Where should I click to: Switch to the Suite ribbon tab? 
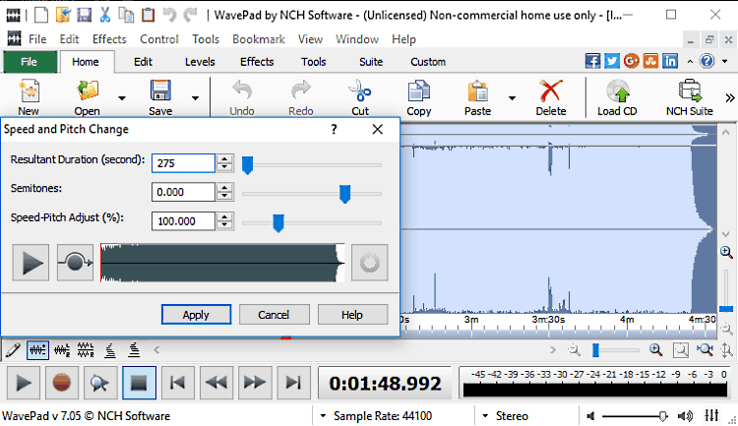[x=371, y=62]
